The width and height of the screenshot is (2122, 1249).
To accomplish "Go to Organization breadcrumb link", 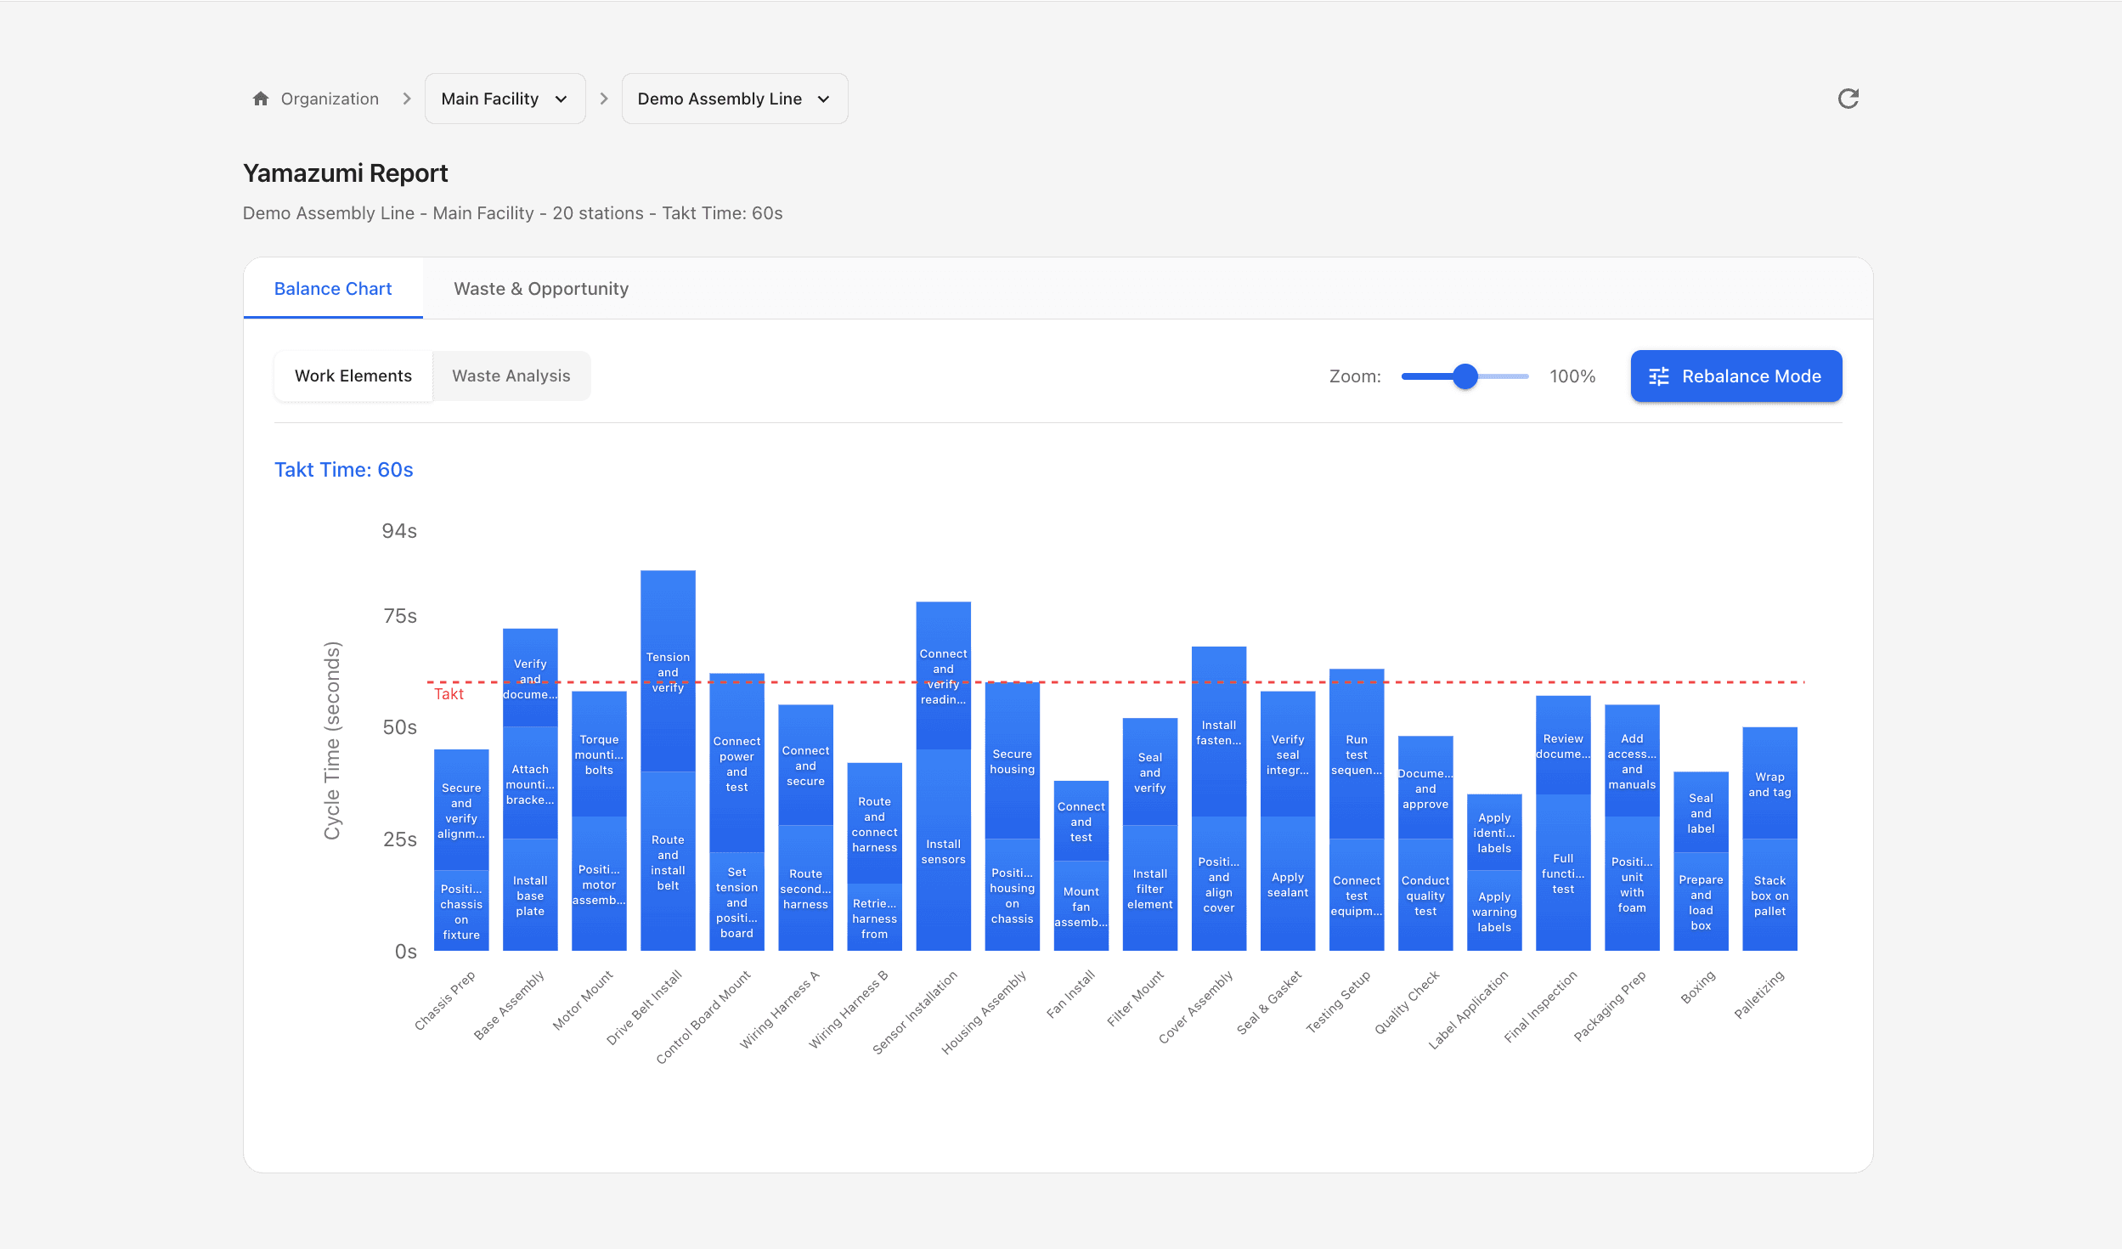I will tap(330, 99).
